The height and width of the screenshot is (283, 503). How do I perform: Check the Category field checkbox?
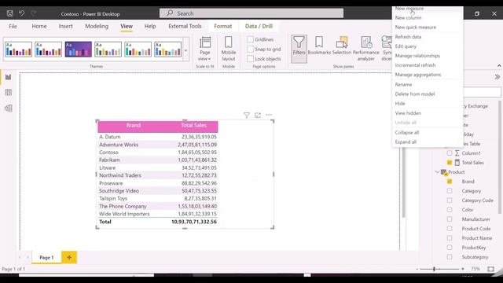tap(450, 190)
